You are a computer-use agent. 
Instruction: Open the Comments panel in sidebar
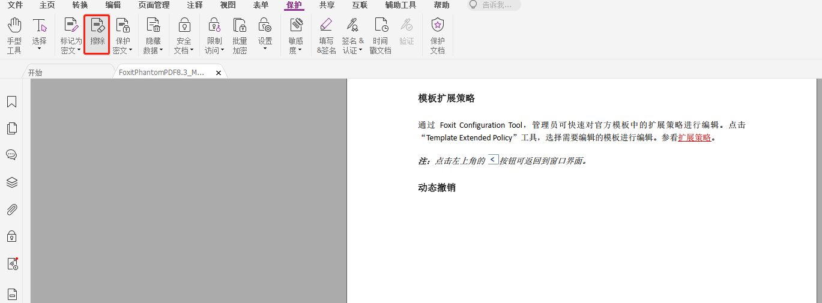11,155
